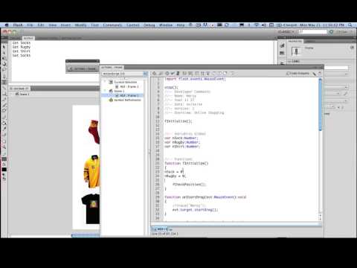Select the 3D Rotation tool

click(4, 64)
